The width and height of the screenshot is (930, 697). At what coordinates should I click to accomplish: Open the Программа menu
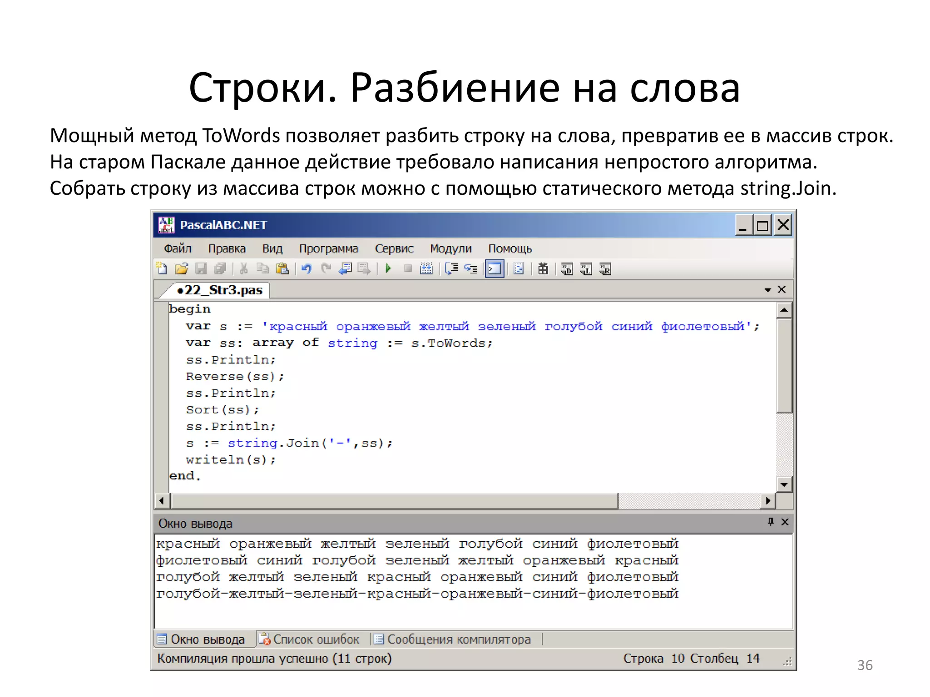(329, 248)
